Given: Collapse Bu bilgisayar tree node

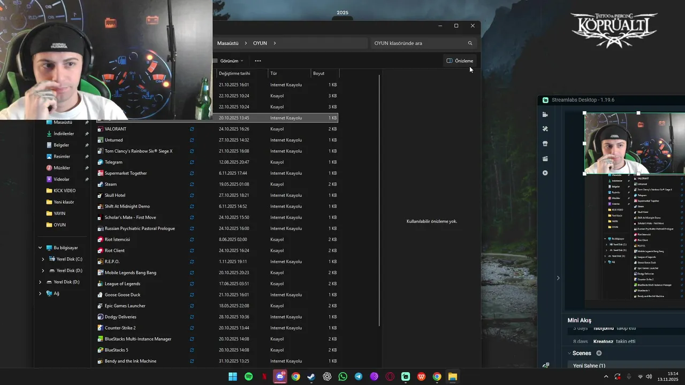Looking at the screenshot, I should pos(40,248).
